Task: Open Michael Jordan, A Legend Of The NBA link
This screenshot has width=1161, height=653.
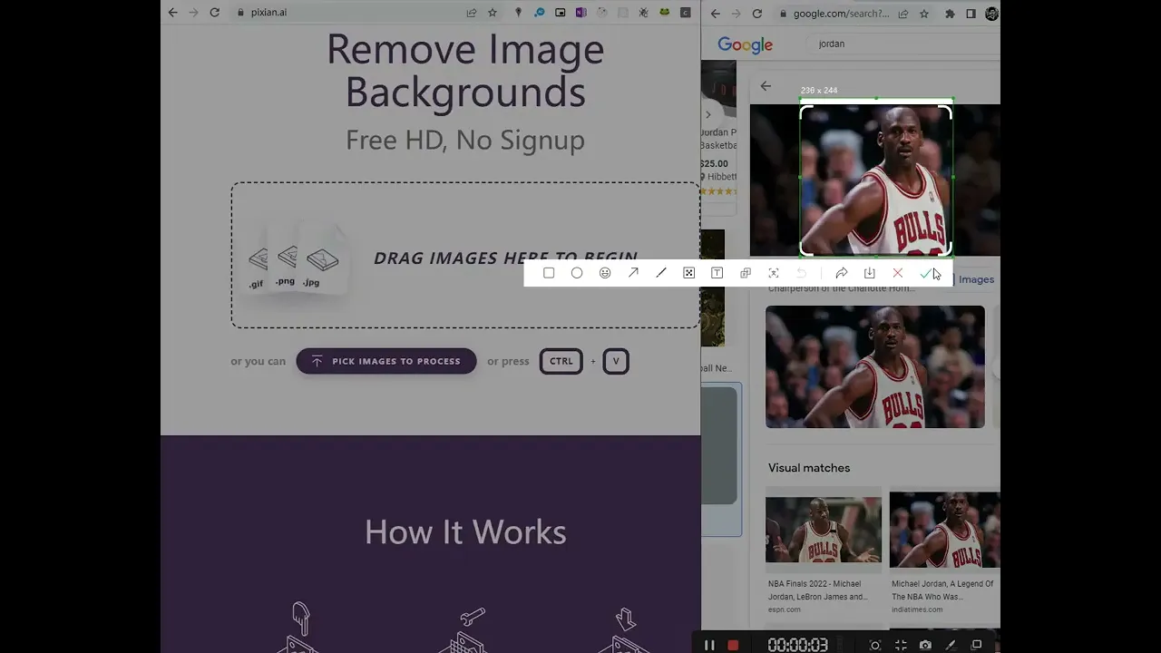Action: [942, 590]
